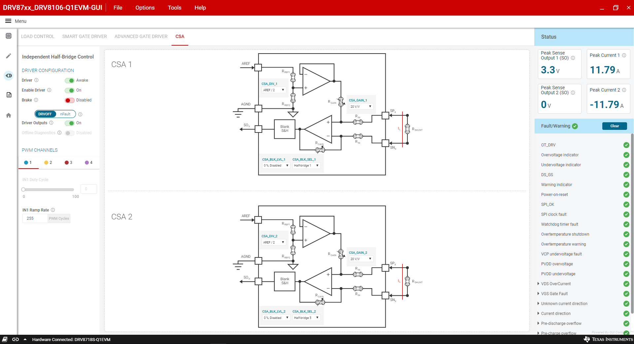Click the Fault/Warning green status check
The height and width of the screenshot is (344, 634).
tap(575, 126)
